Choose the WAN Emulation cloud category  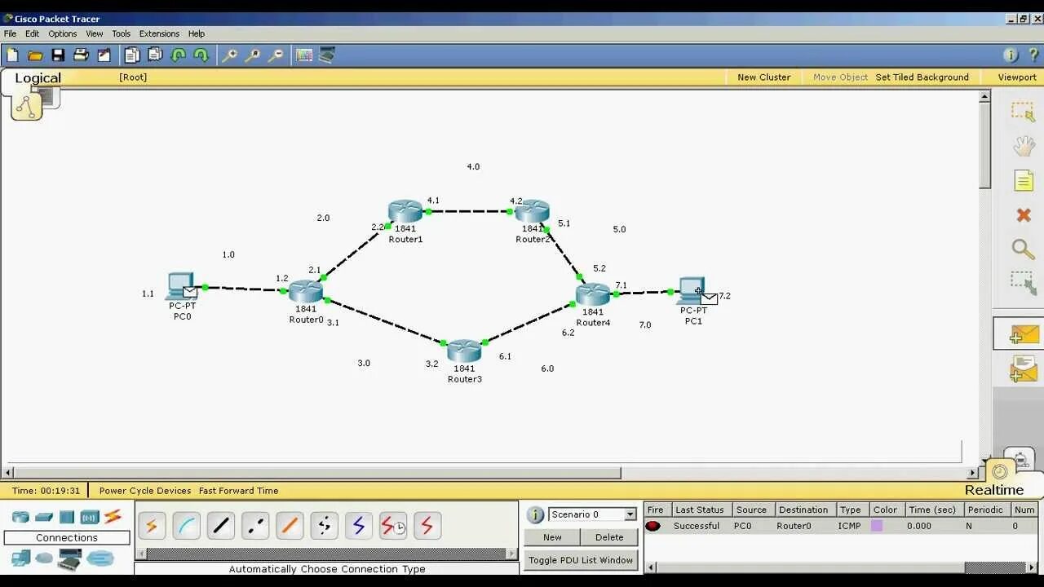click(44, 558)
